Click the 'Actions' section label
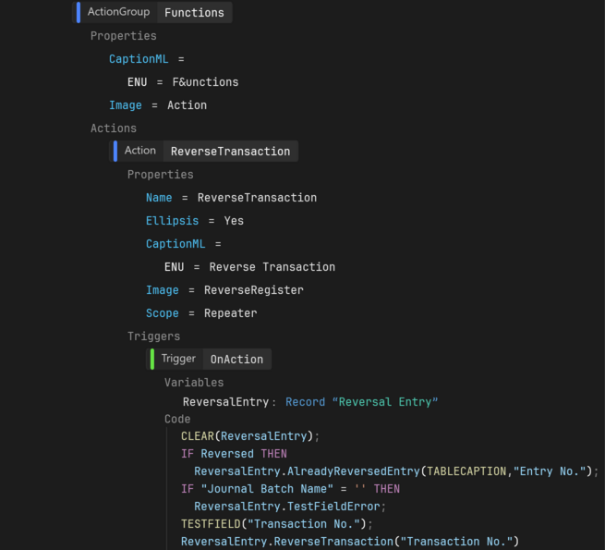This screenshot has height=550, width=605. click(114, 128)
